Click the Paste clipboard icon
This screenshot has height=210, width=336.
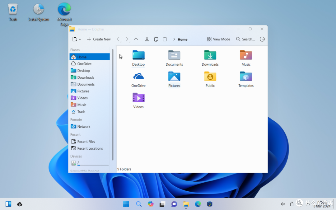[x=165, y=39]
